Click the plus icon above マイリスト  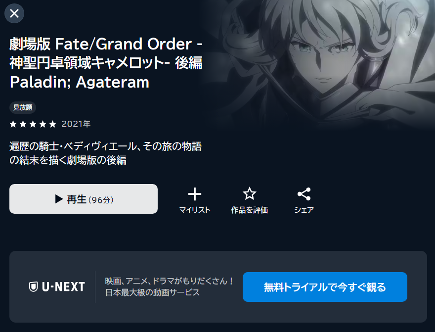point(195,194)
